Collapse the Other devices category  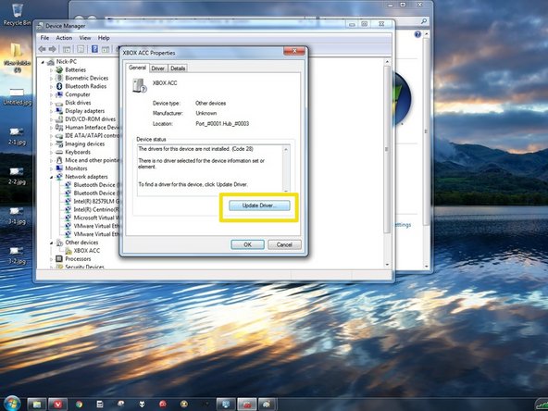(x=52, y=243)
